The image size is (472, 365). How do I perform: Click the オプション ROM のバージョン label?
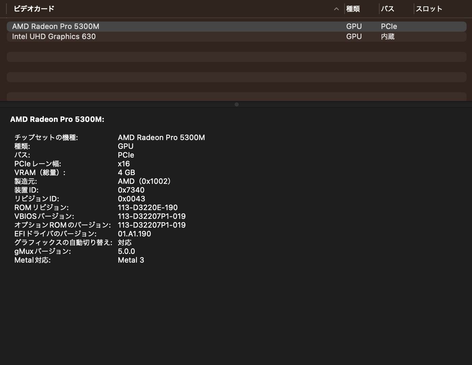[x=63, y=225]
